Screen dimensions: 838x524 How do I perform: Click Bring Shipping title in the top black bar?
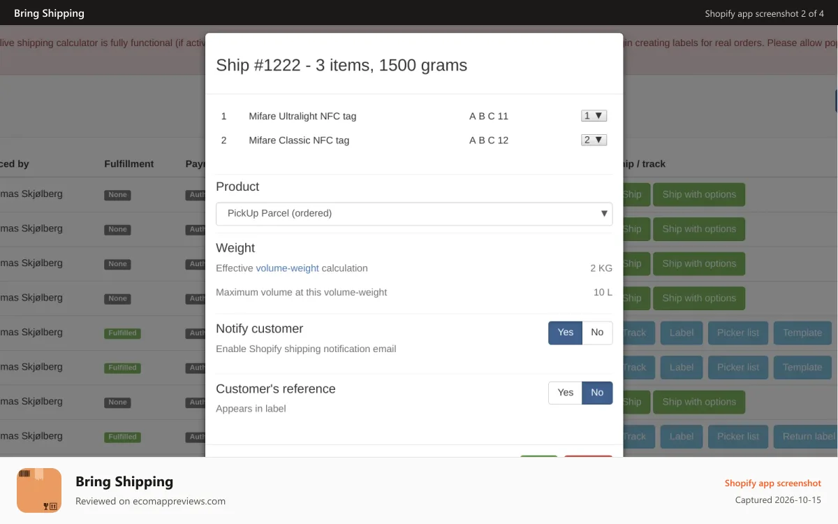point(49,13)
